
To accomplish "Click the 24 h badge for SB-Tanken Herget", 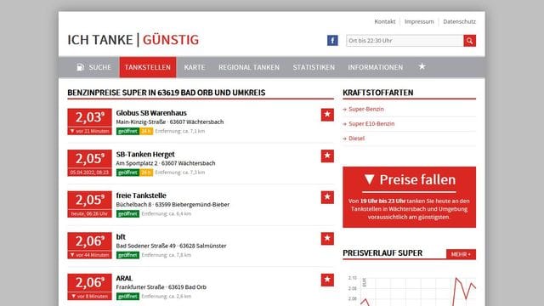I will (146, 173).
